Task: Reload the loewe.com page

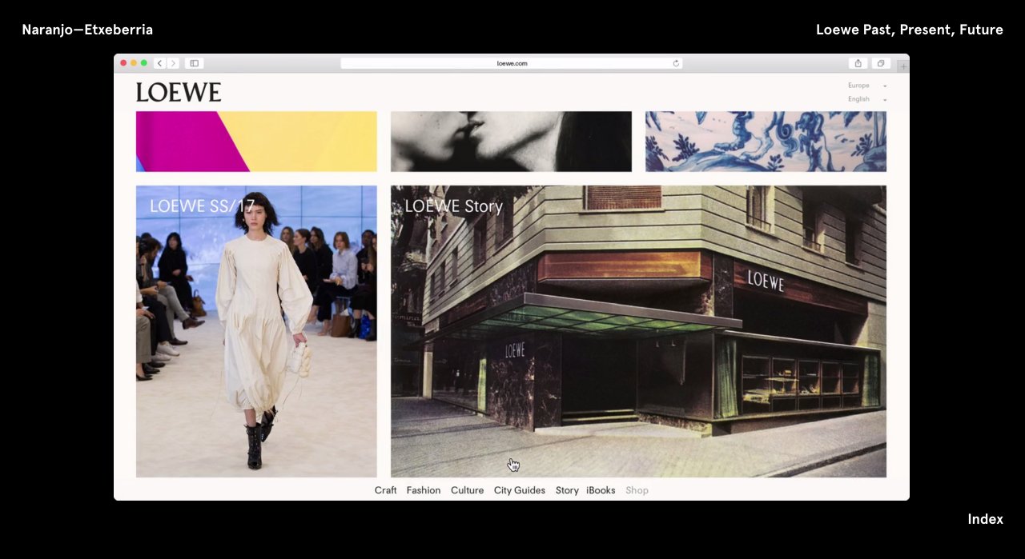Action: pyautogui.click(x=676, y=63)
